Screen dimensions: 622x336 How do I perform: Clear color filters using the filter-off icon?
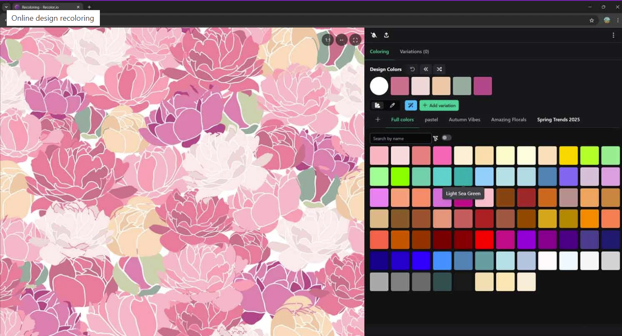[435, 138]
